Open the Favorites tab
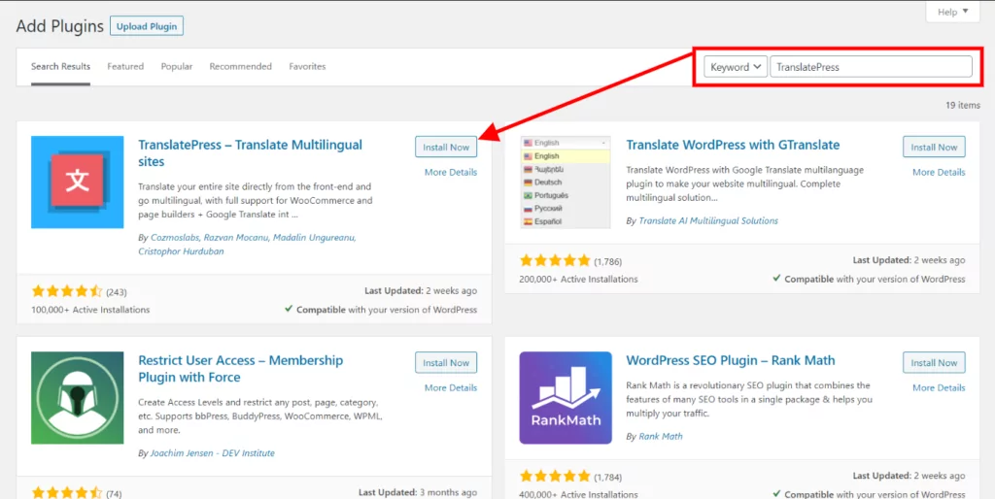 click(307, 66)
